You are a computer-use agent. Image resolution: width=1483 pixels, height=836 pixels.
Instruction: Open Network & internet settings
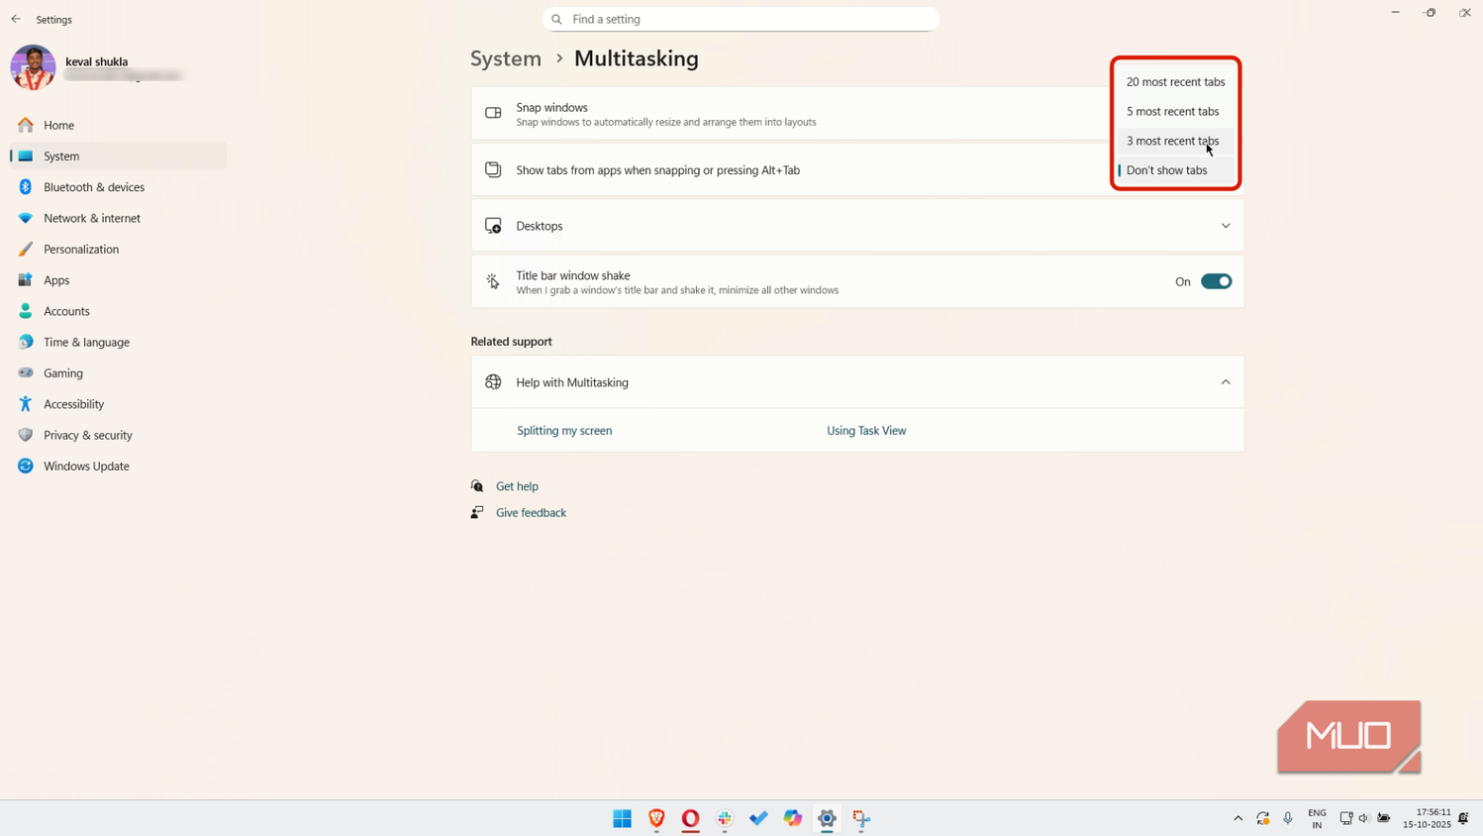[118, 218]
